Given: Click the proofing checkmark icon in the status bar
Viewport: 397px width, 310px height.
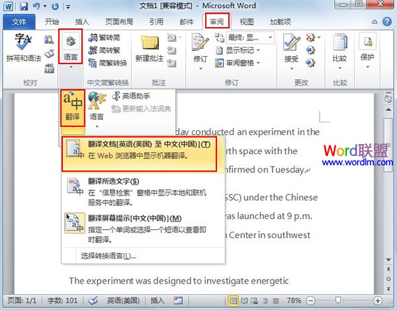Looking at the screenshot, I should click(93, 300).
